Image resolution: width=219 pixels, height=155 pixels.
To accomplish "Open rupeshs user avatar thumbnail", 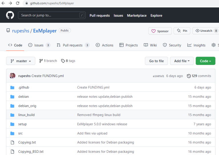I will tap(13, 76).
